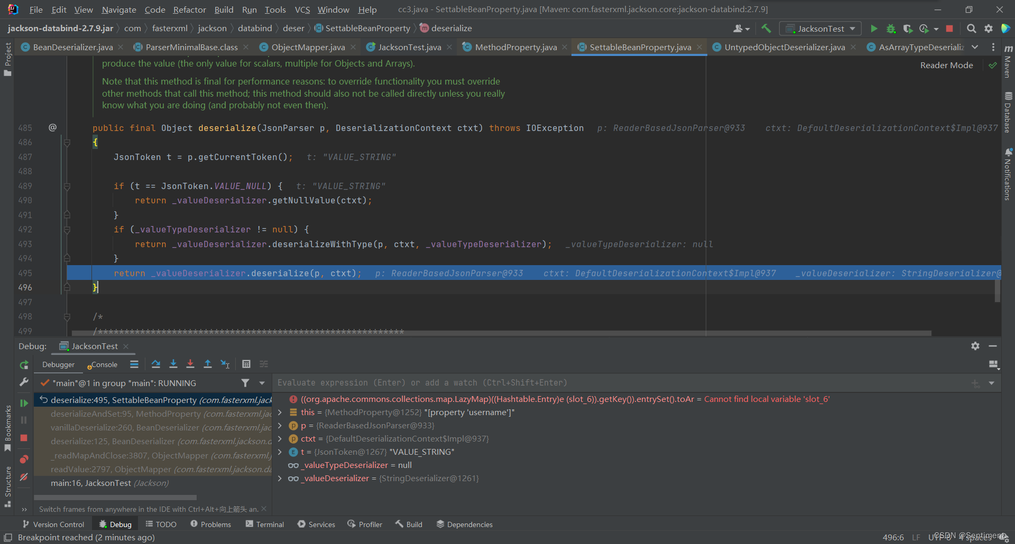Click the 496:6 caret position in status bar
Screen dimensions: 1015x544
pos(893,537)
